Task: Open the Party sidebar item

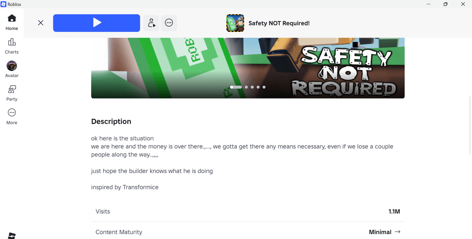Action: tap(12, 93)
